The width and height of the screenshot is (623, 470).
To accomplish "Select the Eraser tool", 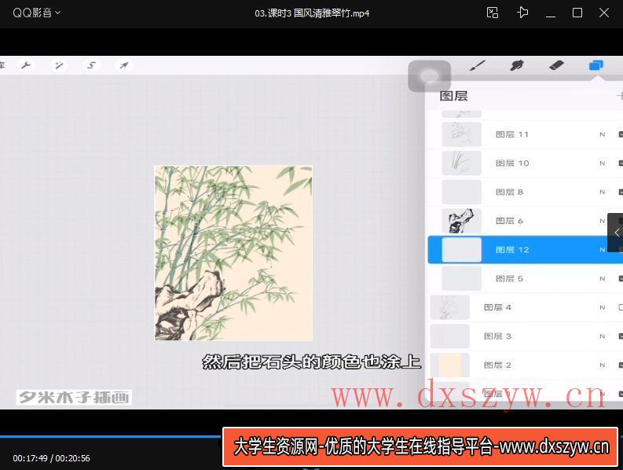I will tap(556, 65).
